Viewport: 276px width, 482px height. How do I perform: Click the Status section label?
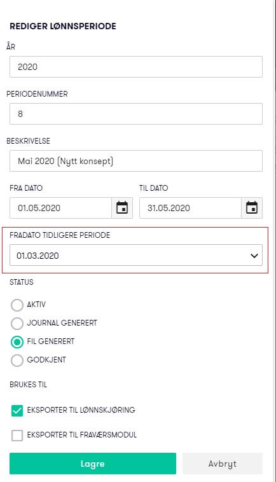pyautogui.click(x=22, y=282)
